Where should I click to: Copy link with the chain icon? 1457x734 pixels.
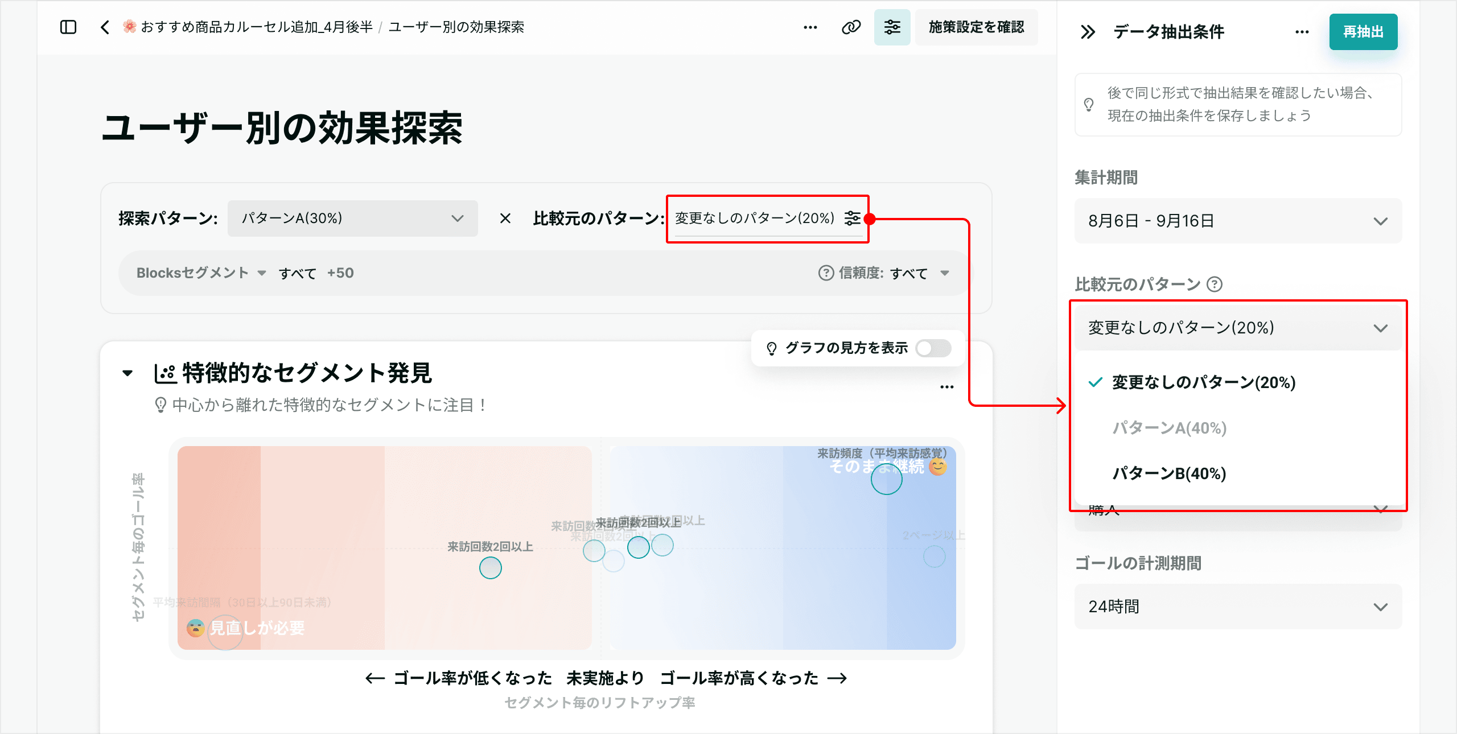pos(851,27)
